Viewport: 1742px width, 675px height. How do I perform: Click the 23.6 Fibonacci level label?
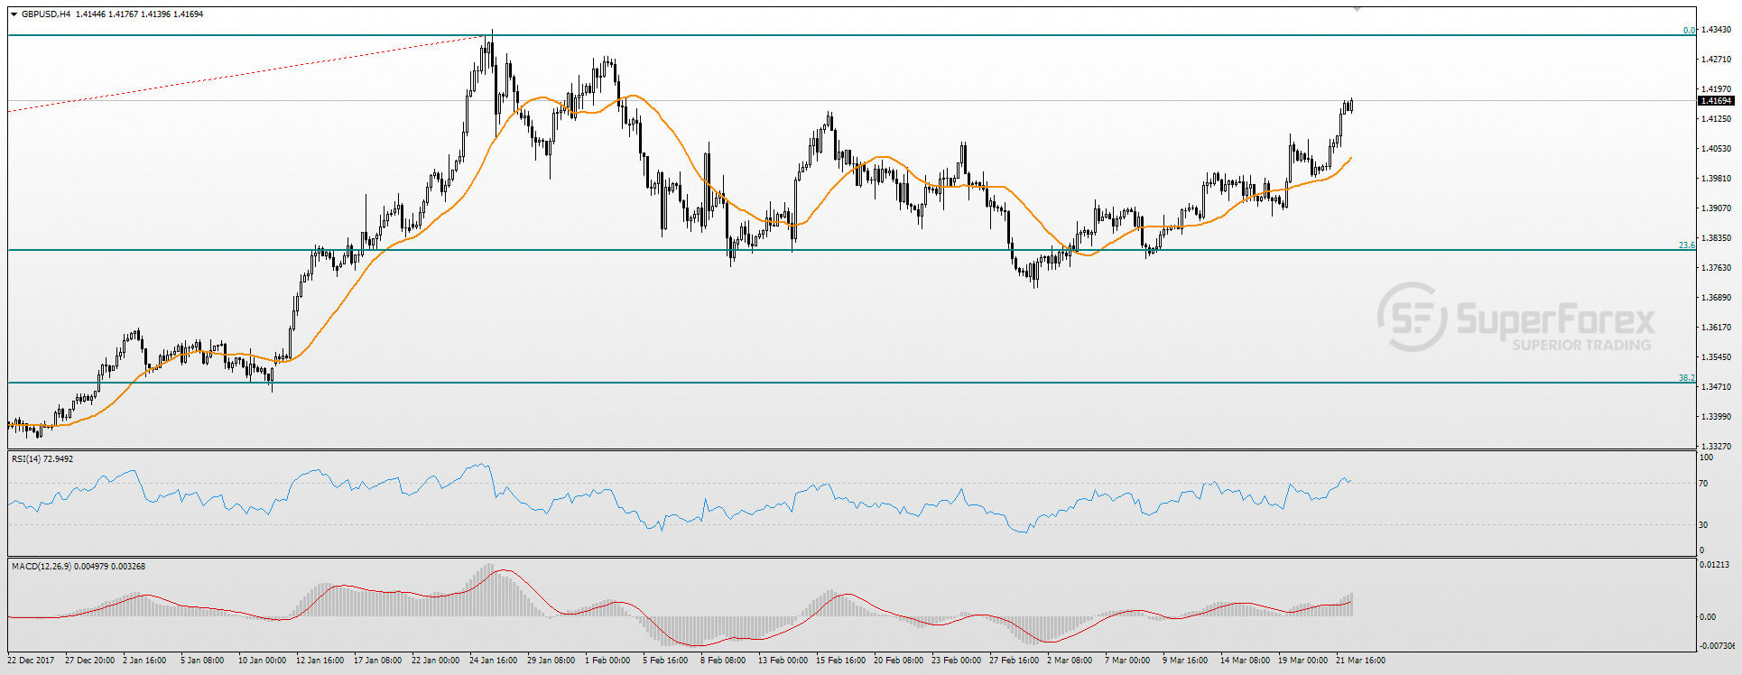(x=1686, y=245)
